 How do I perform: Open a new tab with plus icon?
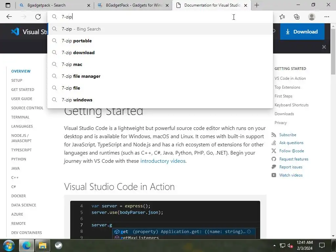tap(257, 5)
